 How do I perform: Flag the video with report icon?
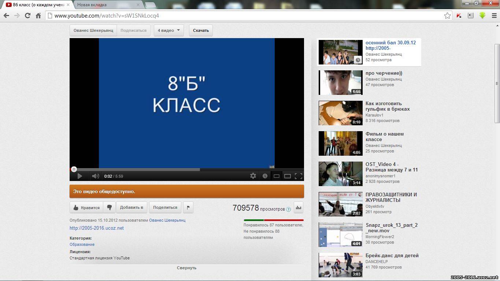188,208
